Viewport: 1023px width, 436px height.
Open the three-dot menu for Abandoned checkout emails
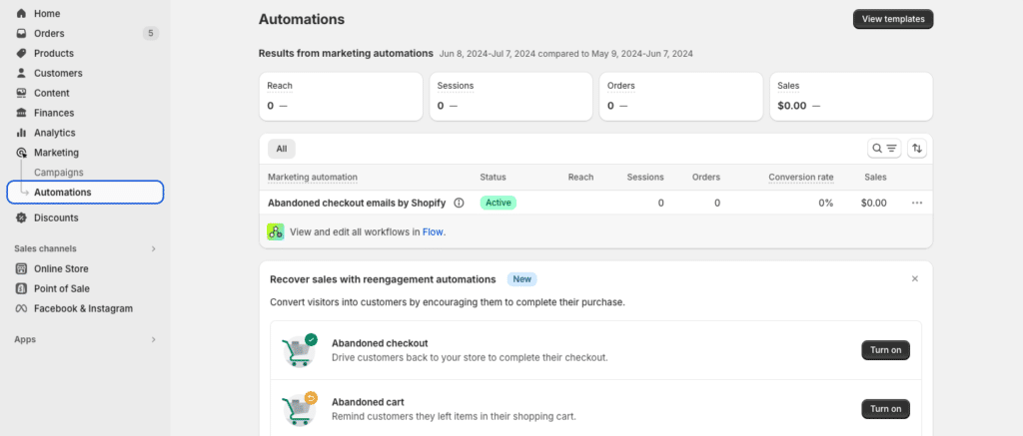tap(917, 203)
